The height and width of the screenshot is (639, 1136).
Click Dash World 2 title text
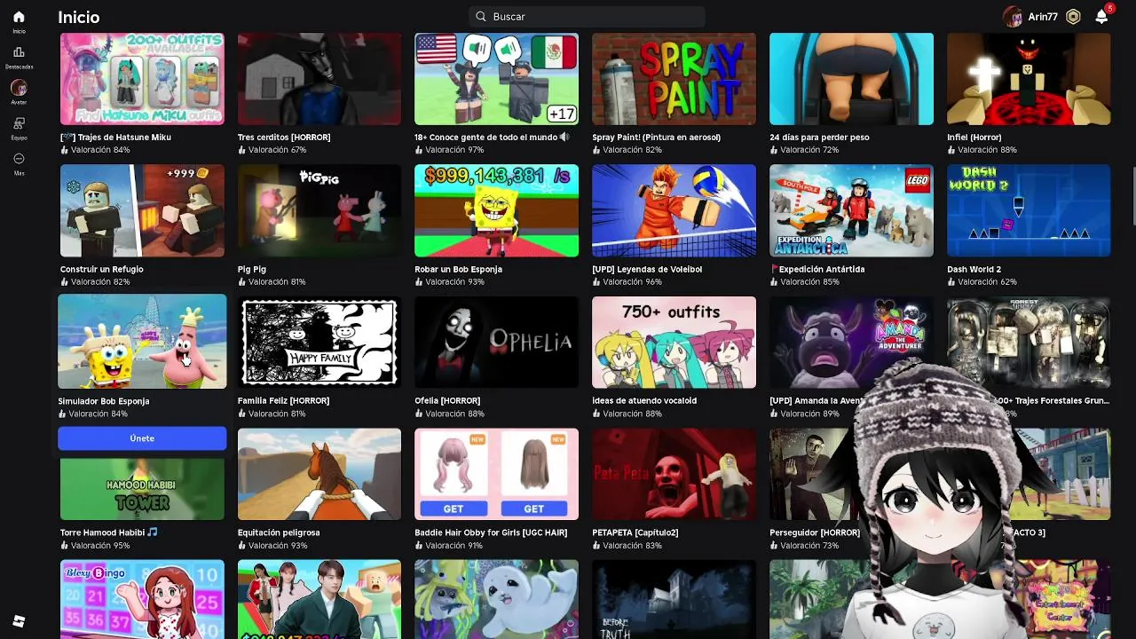(x=974, y=269)
